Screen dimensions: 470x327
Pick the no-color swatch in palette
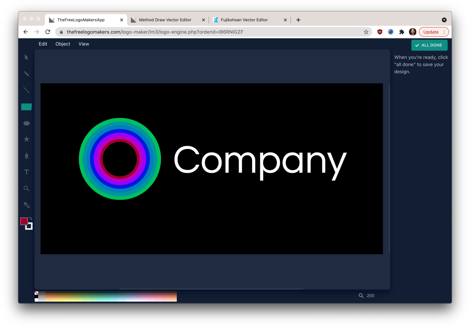coord(36,293)
